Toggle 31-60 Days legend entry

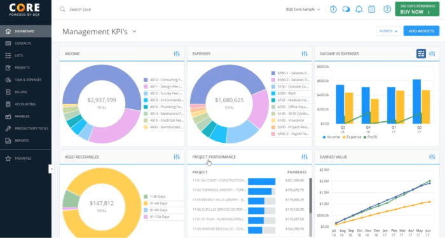pos(156,203)
